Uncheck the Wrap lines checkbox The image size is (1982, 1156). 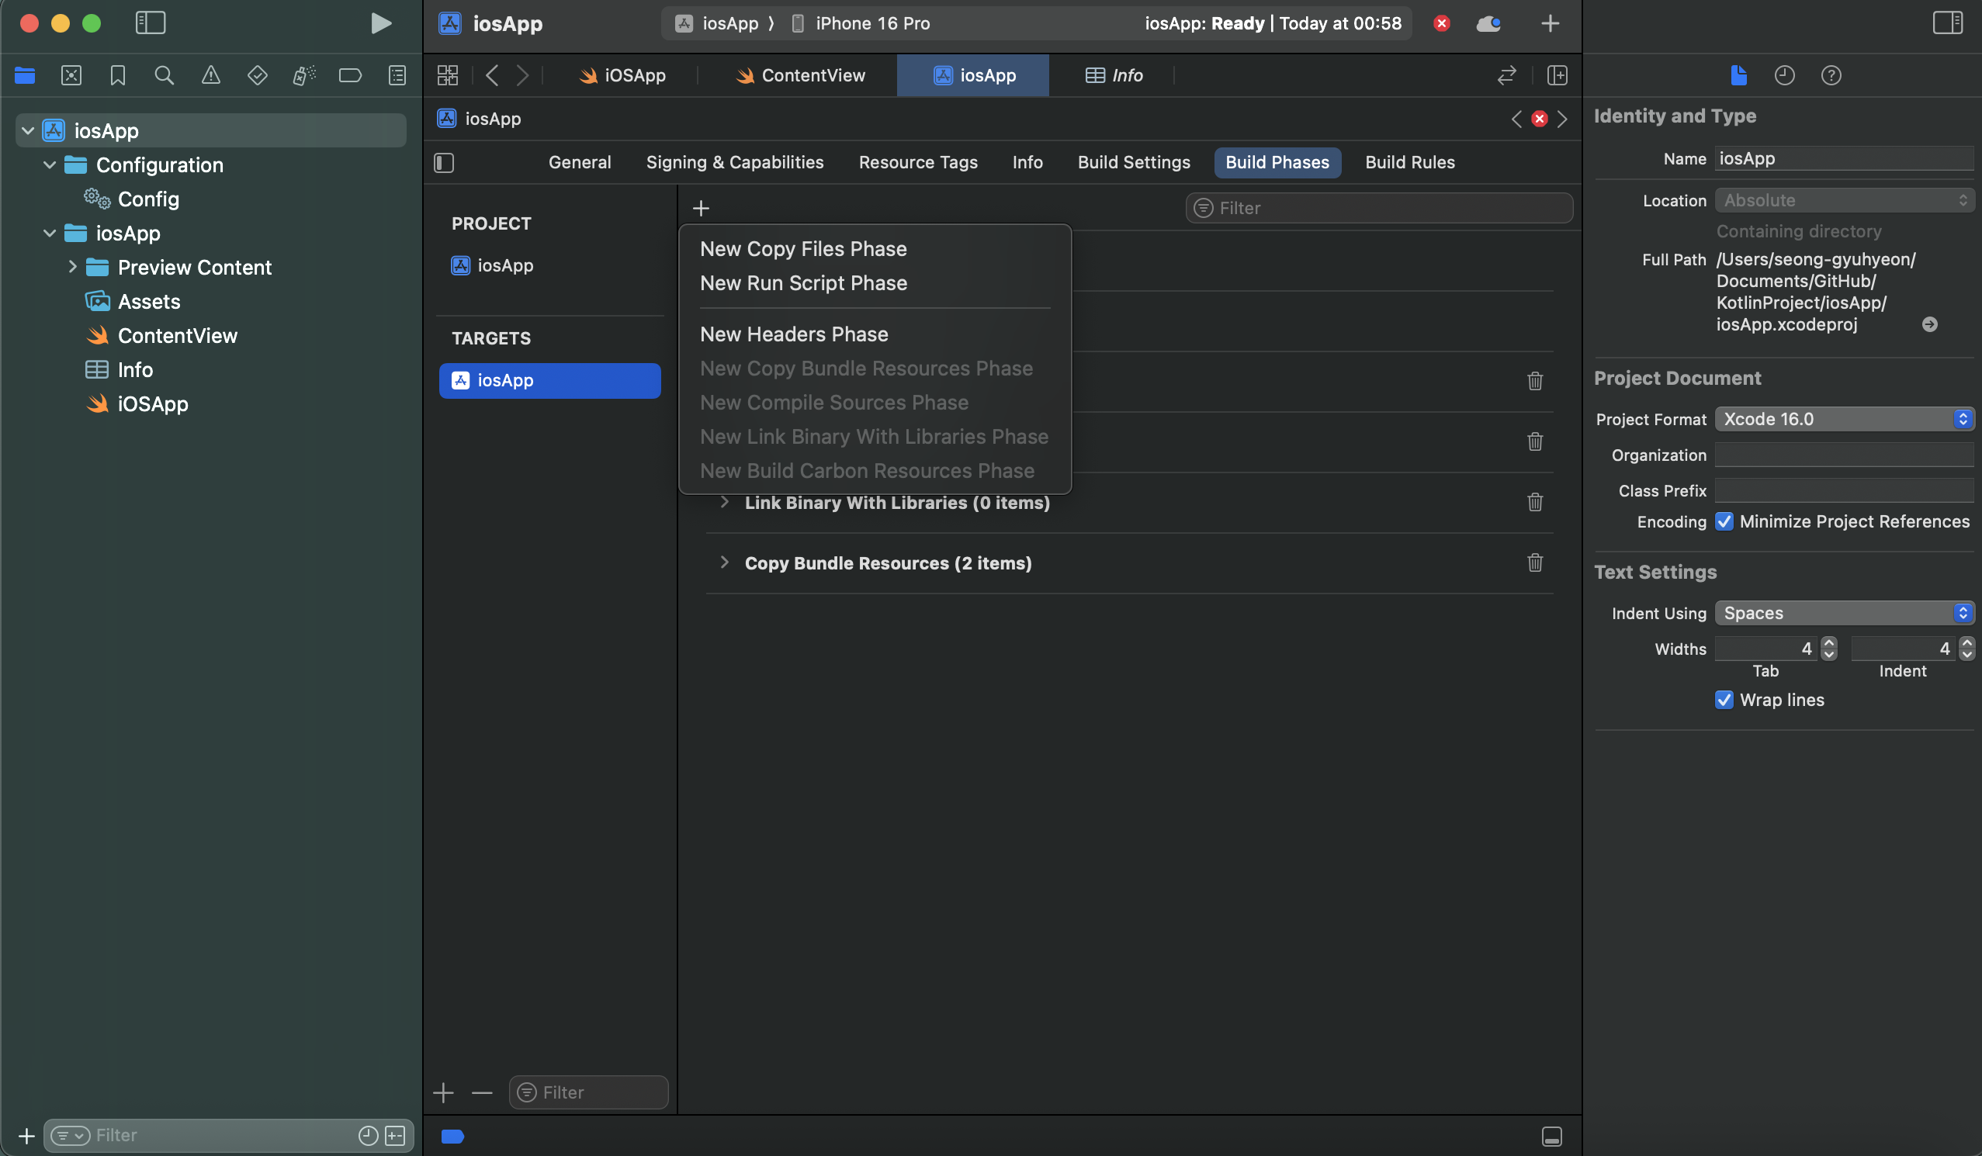pyautogui.click(x=1724, y=700)
